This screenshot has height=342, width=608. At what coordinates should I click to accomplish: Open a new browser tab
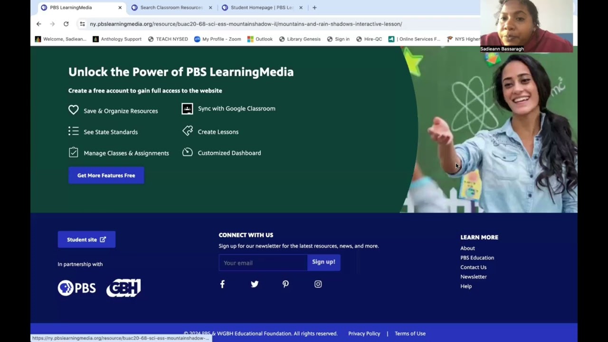314,8
